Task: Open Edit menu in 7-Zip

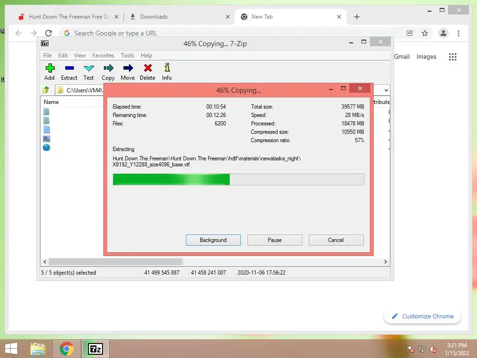Action: pos(63,55)
